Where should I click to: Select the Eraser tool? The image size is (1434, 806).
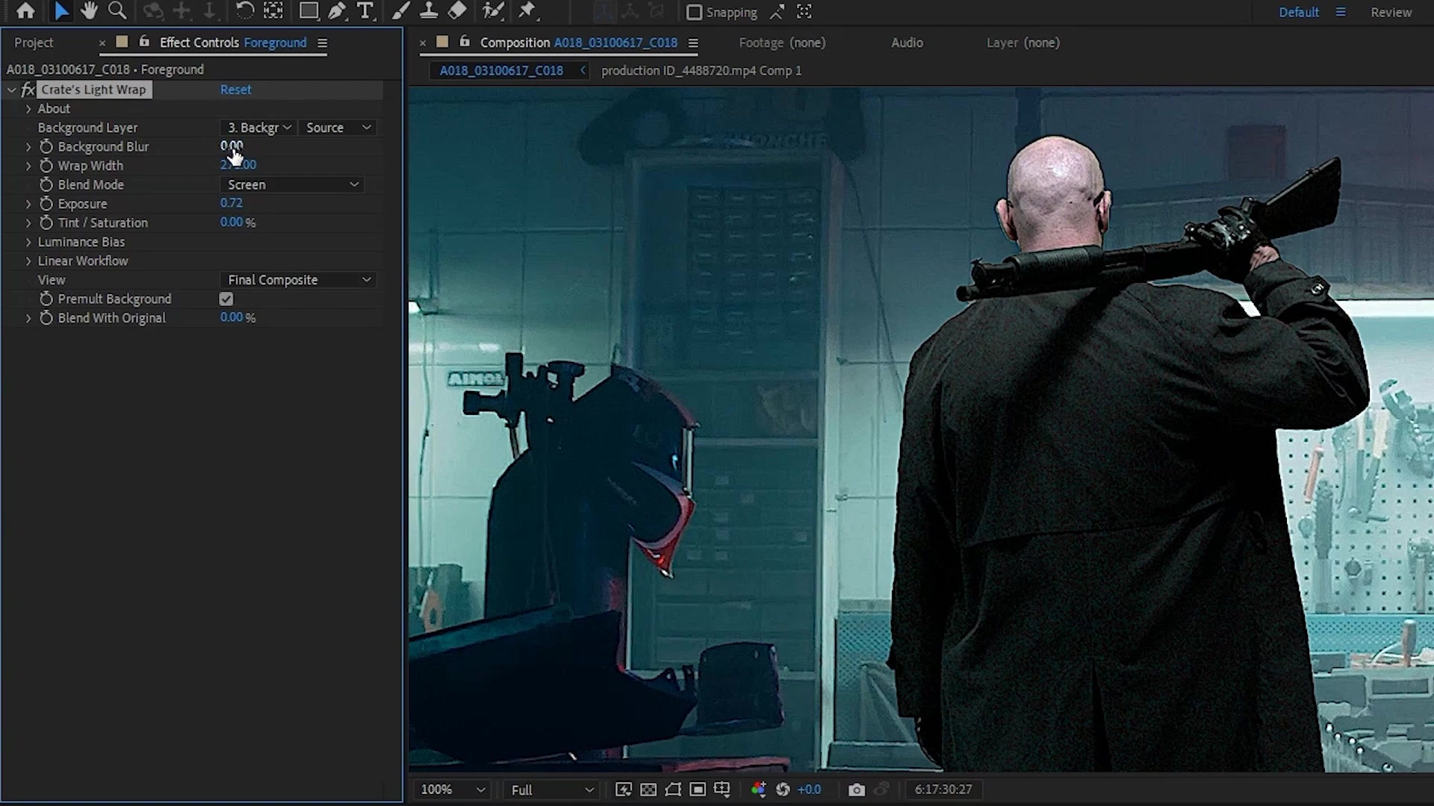tap(457, 10)
